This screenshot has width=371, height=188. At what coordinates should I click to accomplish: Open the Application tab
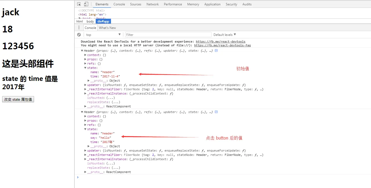tap(212, 4)
